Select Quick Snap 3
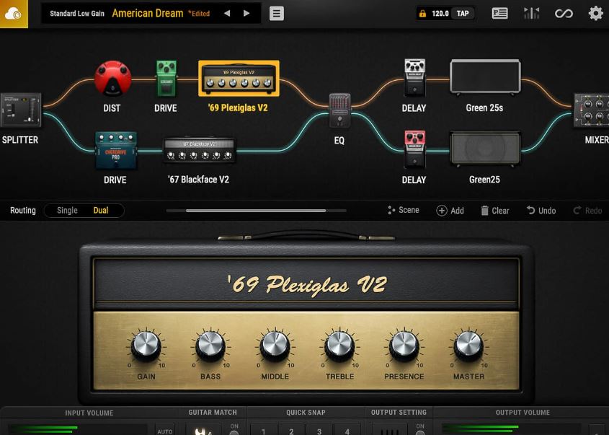 click(x=319, y=431)
